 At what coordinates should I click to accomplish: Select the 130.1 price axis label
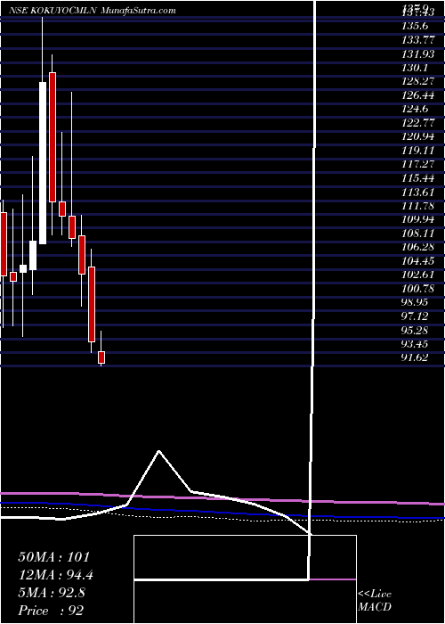(416, 67)
